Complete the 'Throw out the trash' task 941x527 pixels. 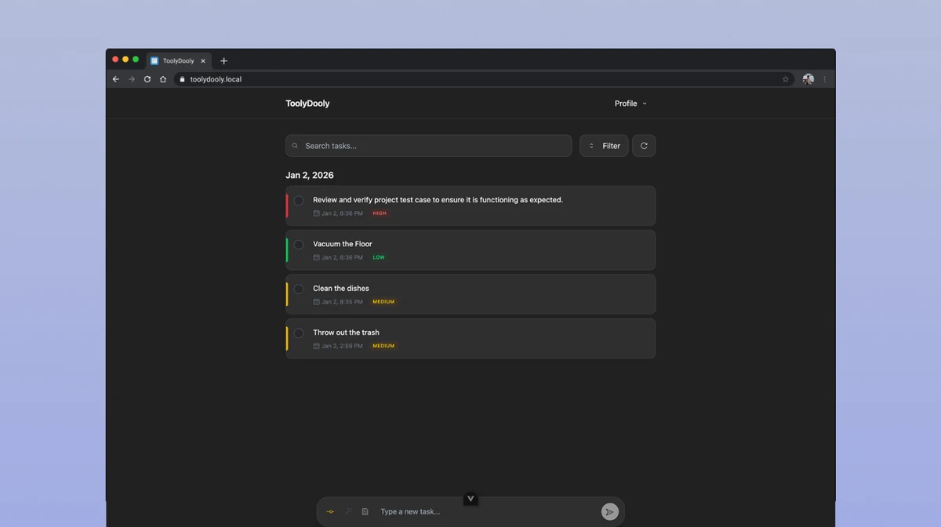(x=299, y=333)
